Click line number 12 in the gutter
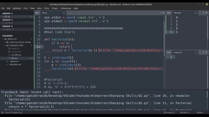The width and height of the screenshot is (209, 117). tap(39, 47)
